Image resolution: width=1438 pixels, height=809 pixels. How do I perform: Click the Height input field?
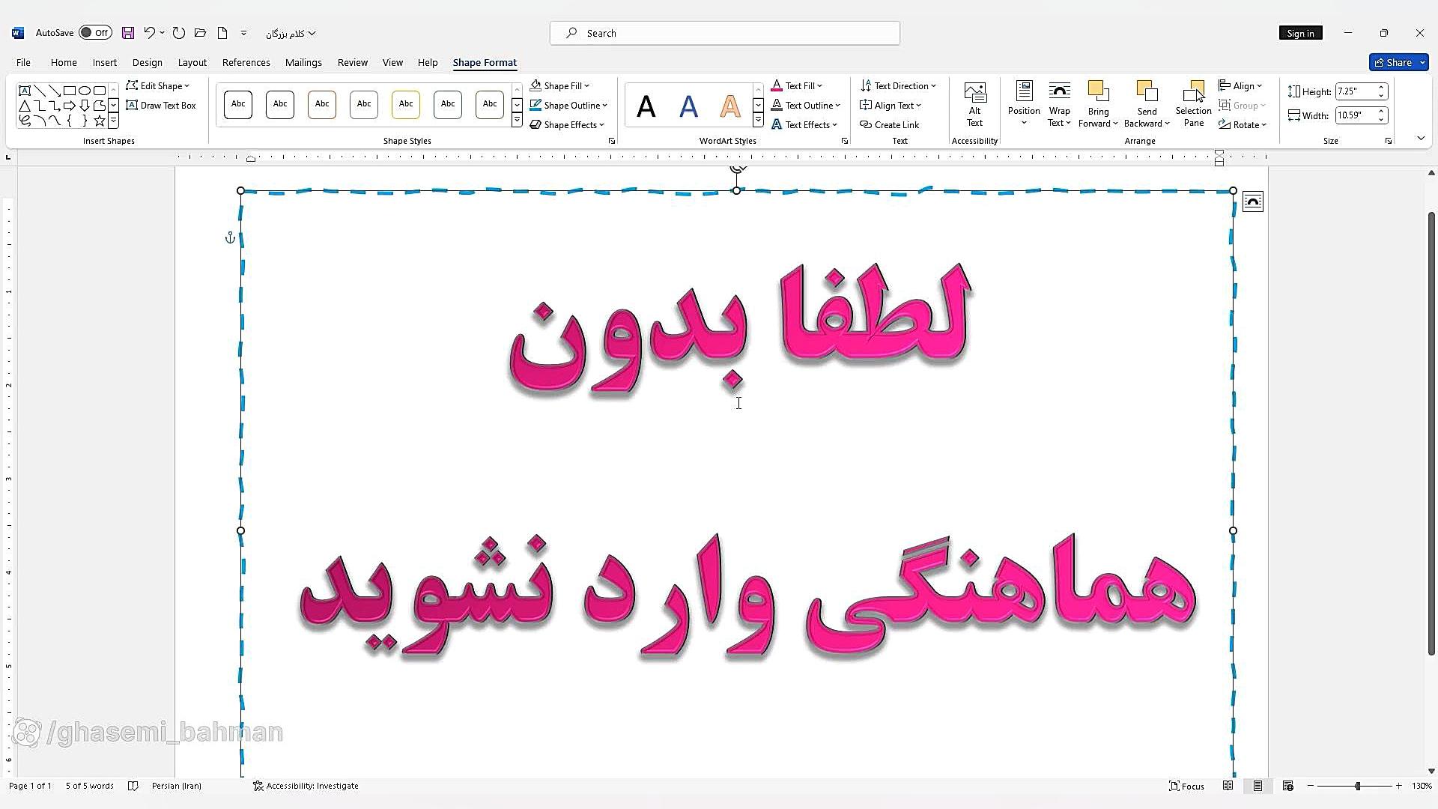(1355, 91)
